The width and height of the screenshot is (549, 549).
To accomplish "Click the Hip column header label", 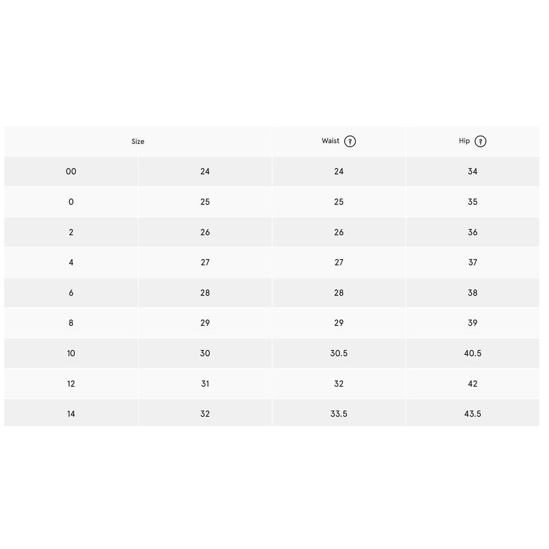I will (464, 141).
